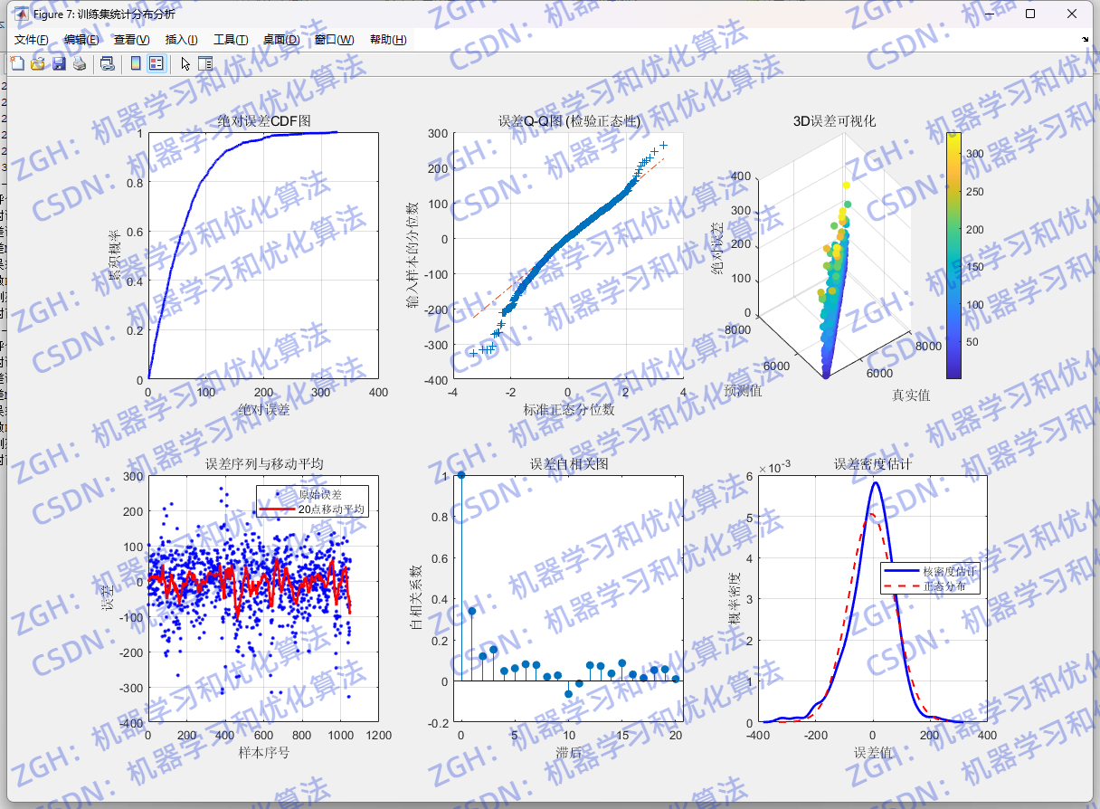Image resolution: width=1100 pixels, height=809 pixels.
Task: Toggle the Insert Legend toolbar icon
Action: [156, 63]
